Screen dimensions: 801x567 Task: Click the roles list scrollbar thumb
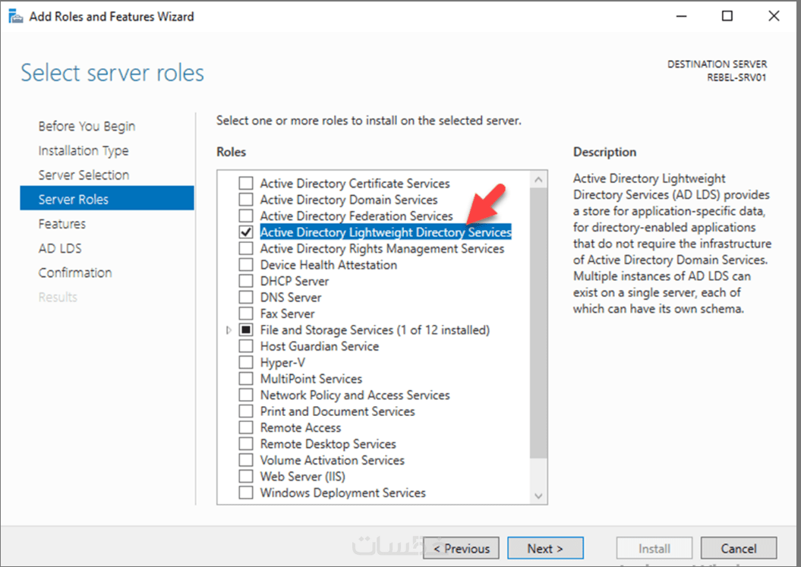(538, 323)
